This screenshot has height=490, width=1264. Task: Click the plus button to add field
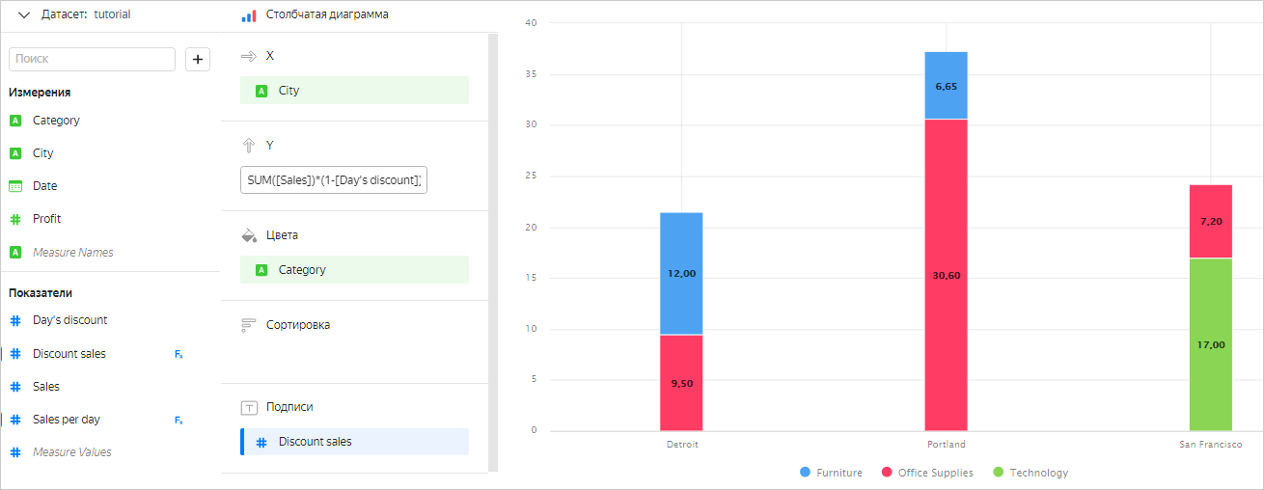point(198,59)
